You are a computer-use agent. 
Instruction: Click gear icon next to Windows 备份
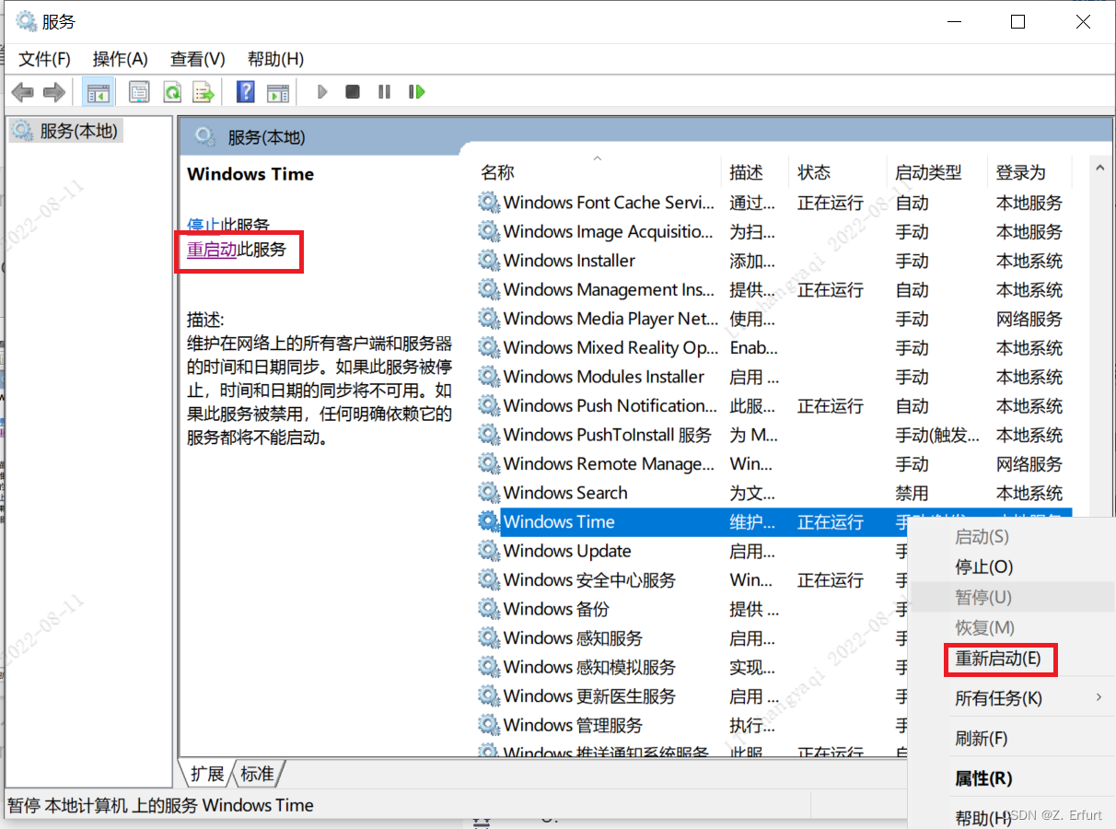coord(489,609)
